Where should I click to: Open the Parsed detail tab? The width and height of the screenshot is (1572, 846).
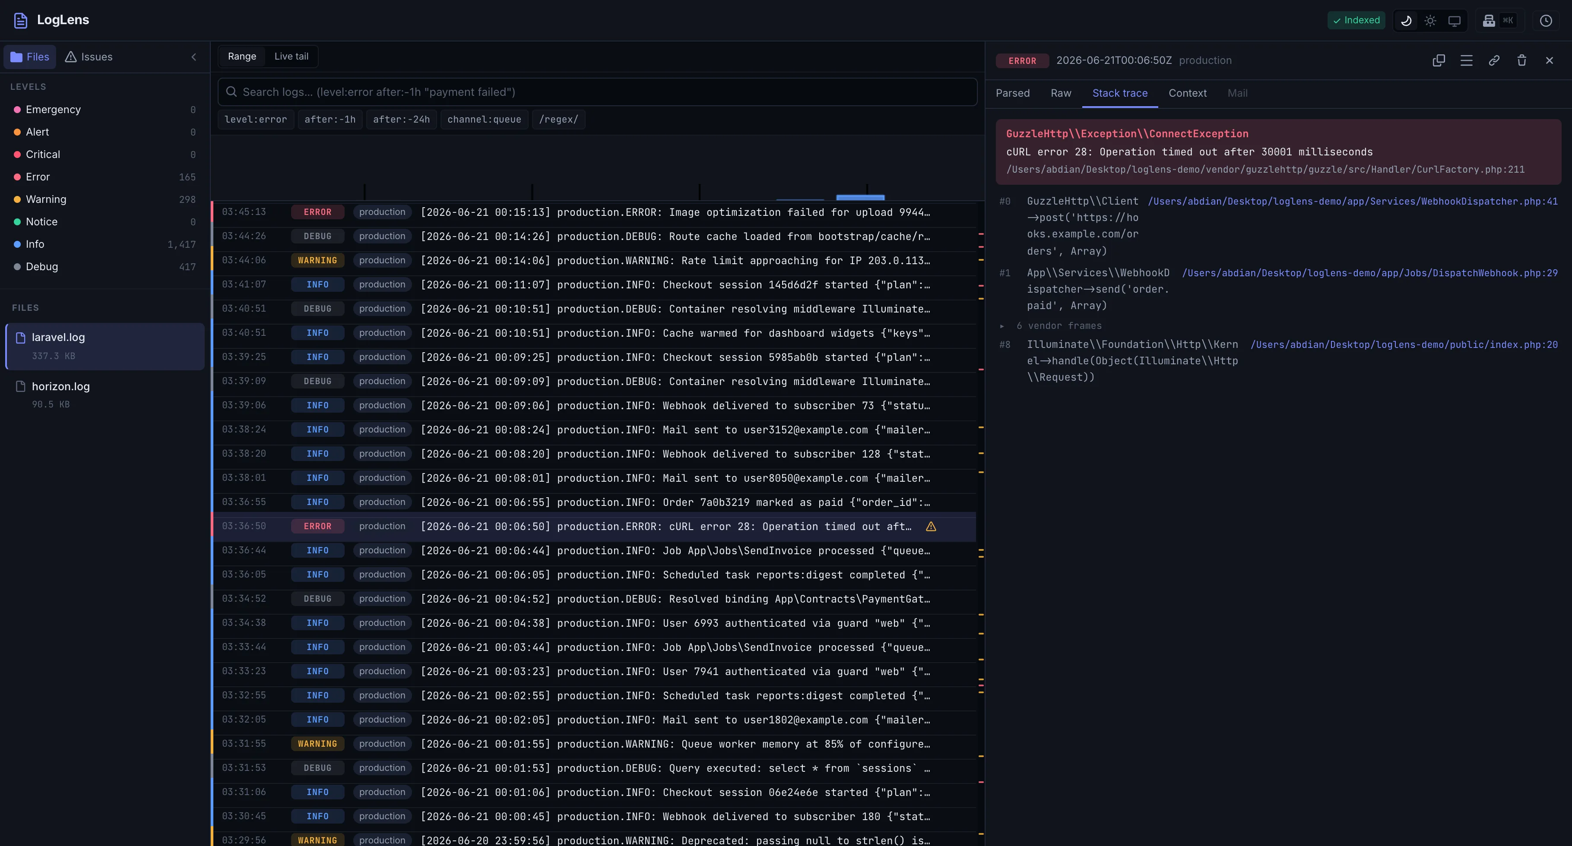[x=1012, y=93]
